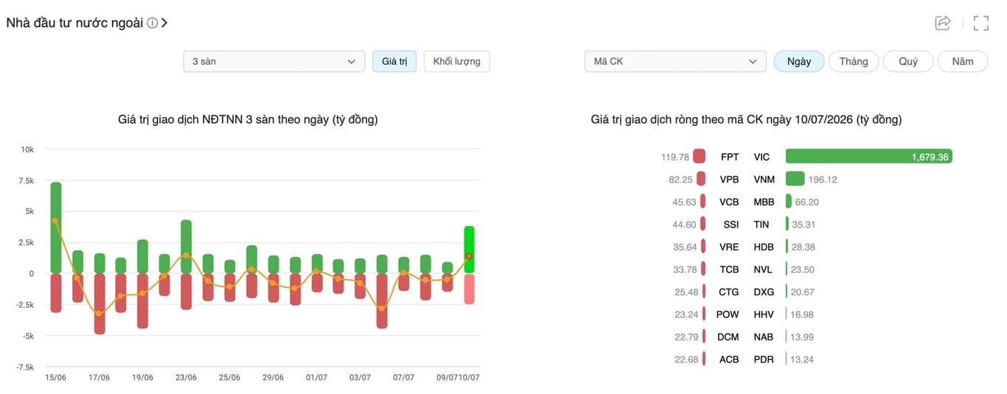Click the arrow of the Mã CK combo box

pyautogui.click(x=752, y=61)
